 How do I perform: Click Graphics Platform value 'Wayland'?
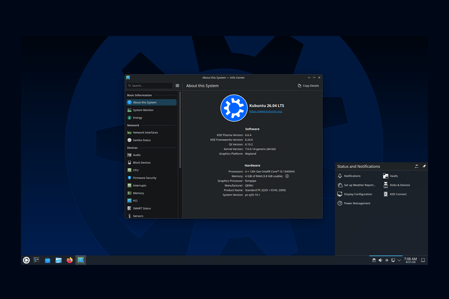(251, 154)
